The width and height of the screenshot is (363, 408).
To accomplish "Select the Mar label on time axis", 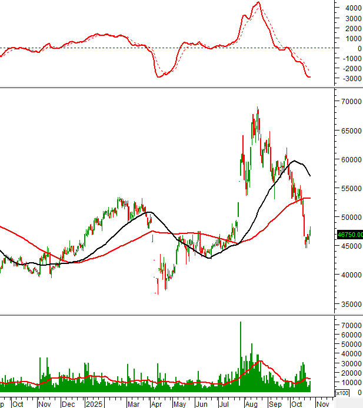I will [133, 404].
